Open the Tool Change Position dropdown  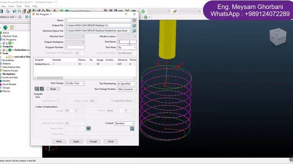[127, 89]
